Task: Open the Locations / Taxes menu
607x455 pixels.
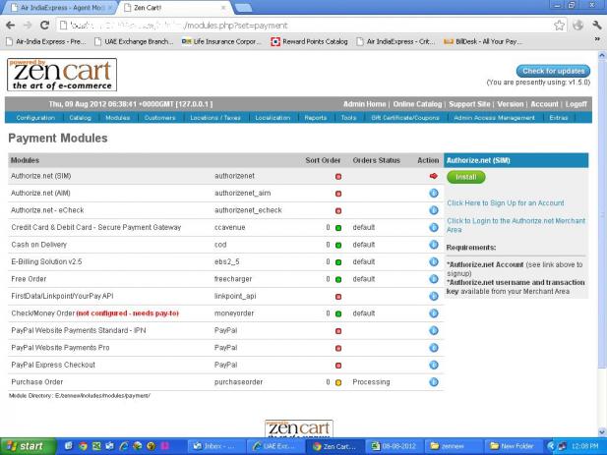Action: (x=215, y=118)
